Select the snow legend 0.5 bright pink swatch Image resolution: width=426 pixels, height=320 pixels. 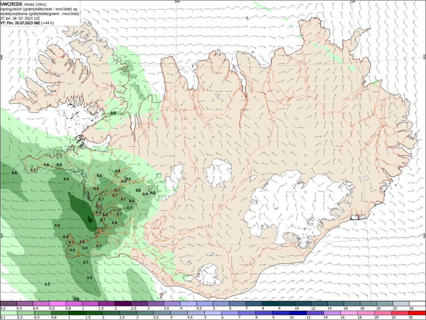tap(57, 304)
